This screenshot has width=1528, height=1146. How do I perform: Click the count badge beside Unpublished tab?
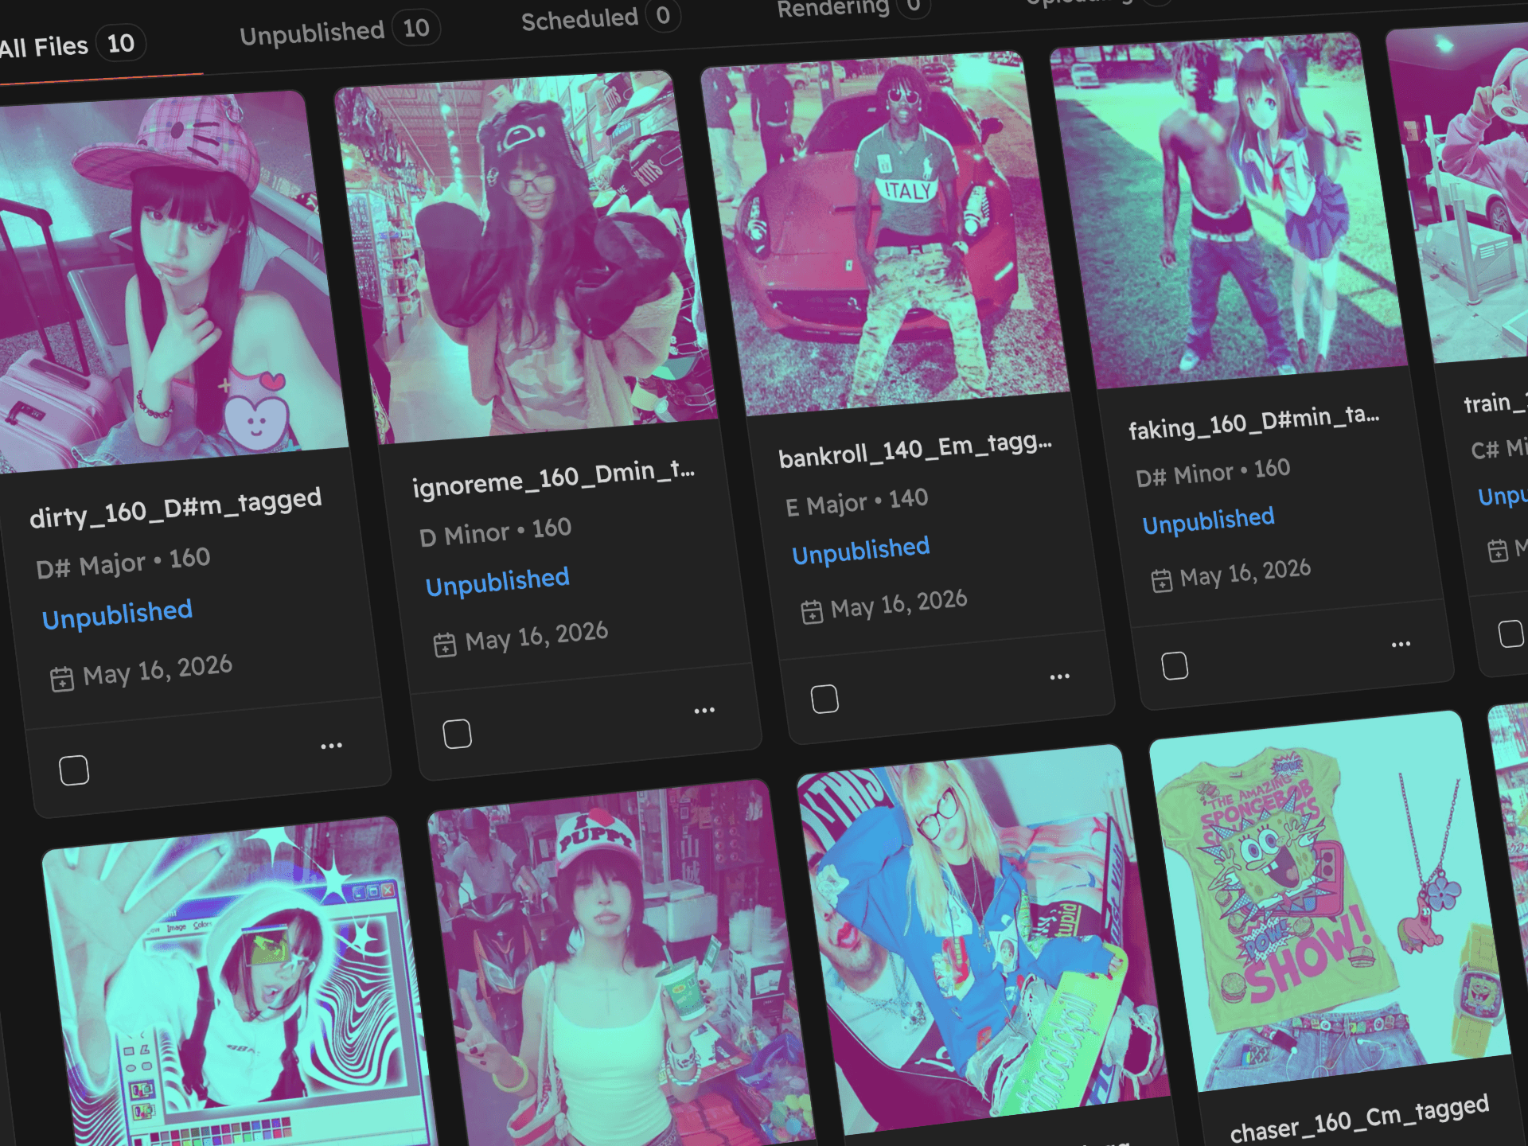tap(416, 29)
